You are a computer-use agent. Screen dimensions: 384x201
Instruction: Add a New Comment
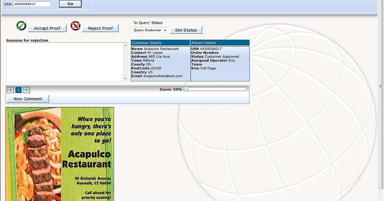pyautogui.click(x=28, y=99)
